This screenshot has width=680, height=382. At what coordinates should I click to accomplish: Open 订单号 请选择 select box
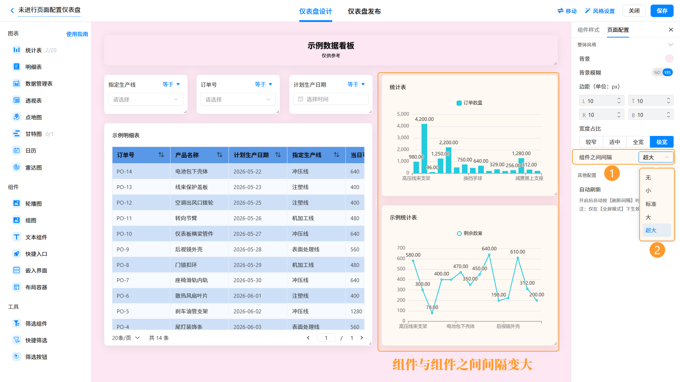click(238, 99)
